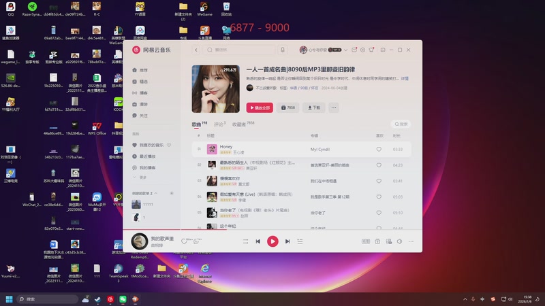The height and width of the screenshot is (306, 545).
Task: Select 漫游 in the sidebar
Action: [x=144, y=104]
